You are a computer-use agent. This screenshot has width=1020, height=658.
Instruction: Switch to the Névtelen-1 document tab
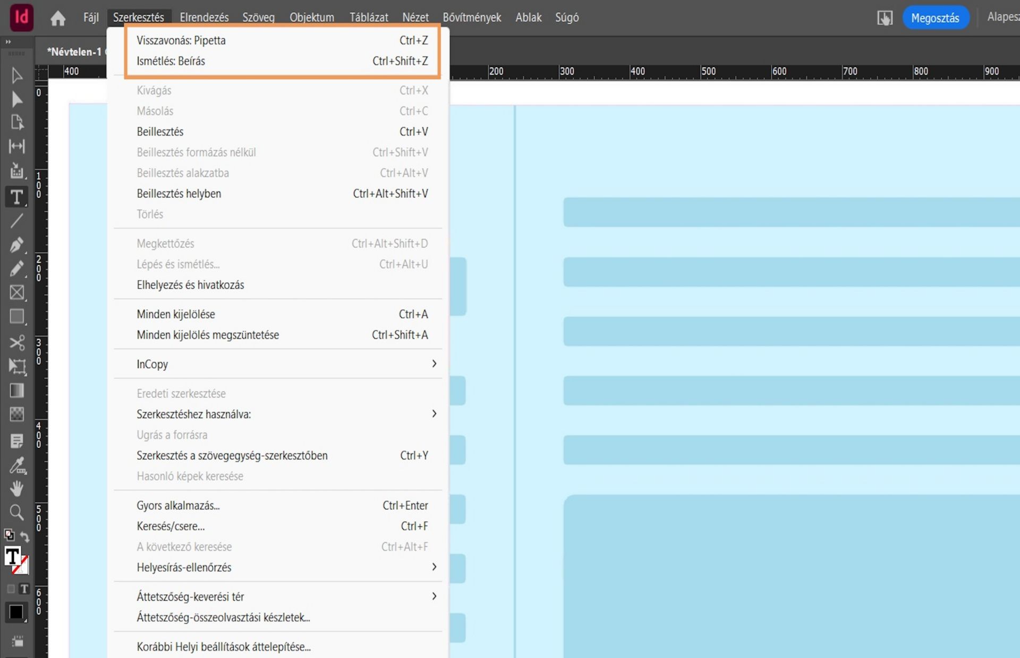(74, 52)
